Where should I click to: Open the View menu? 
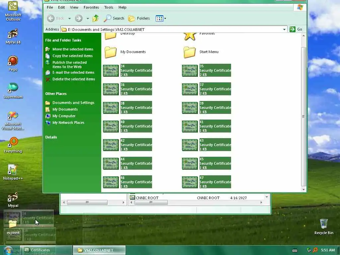point(74,7)
